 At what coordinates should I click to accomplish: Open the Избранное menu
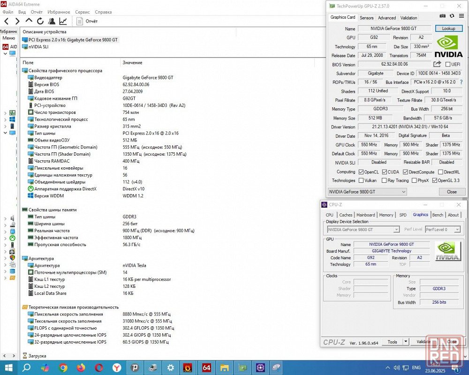[x=59, y=12]
